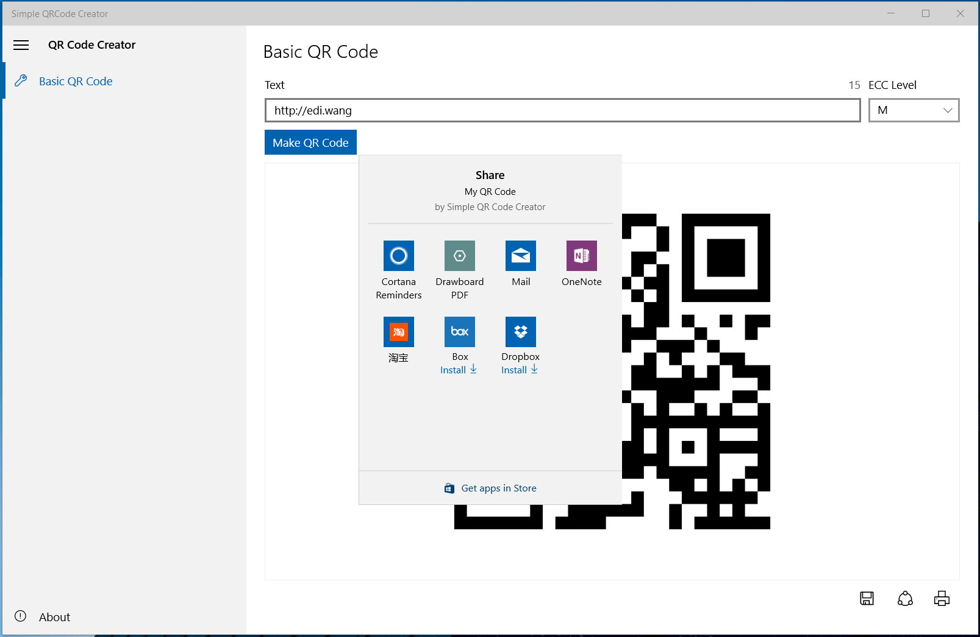980x637 pixels.
Task: Print the QR code
Action: pyautogui.click(x=942, y=599)
